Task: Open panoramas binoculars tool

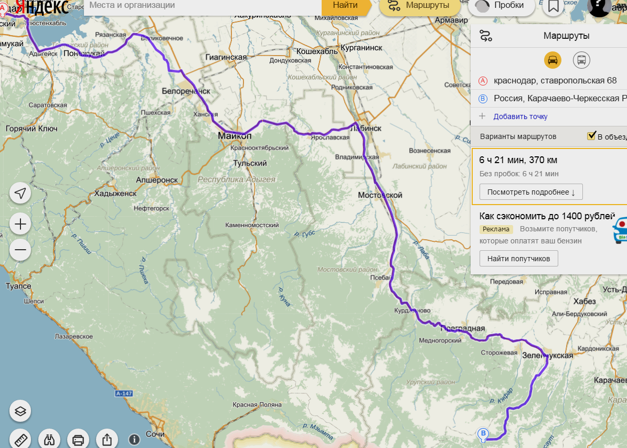Action: coord(49,439)
